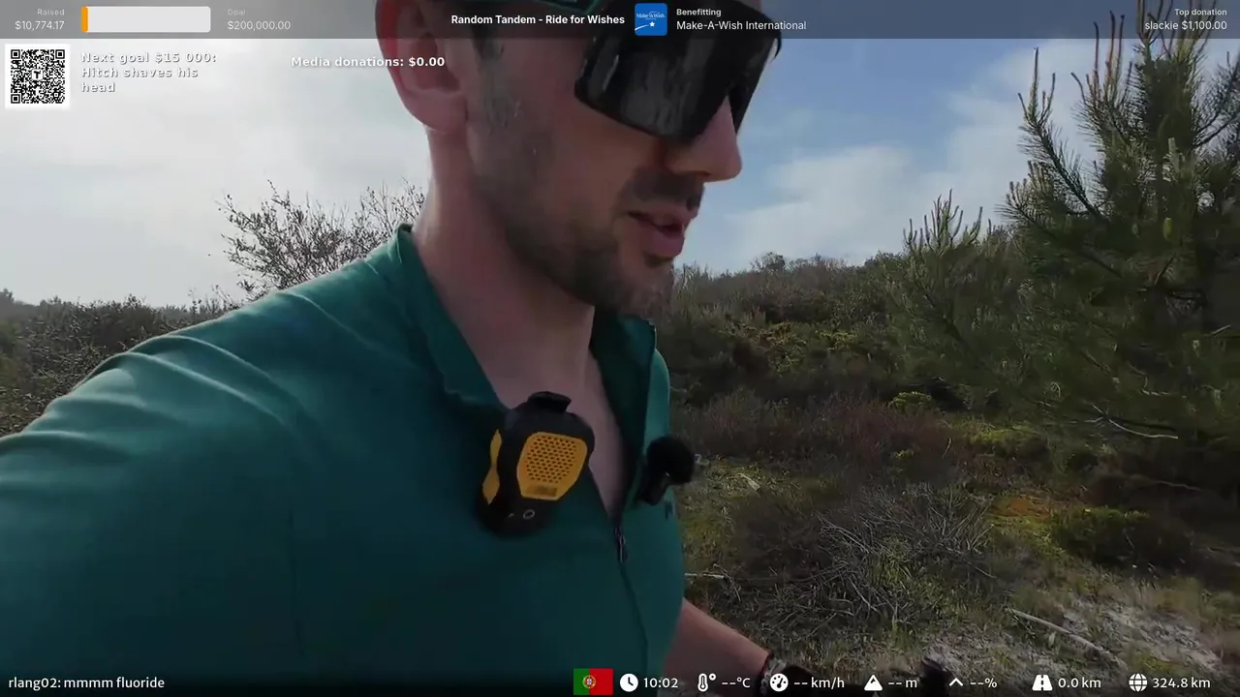
Task: Click the speedometer km/h icon
Action: [779, 682]
